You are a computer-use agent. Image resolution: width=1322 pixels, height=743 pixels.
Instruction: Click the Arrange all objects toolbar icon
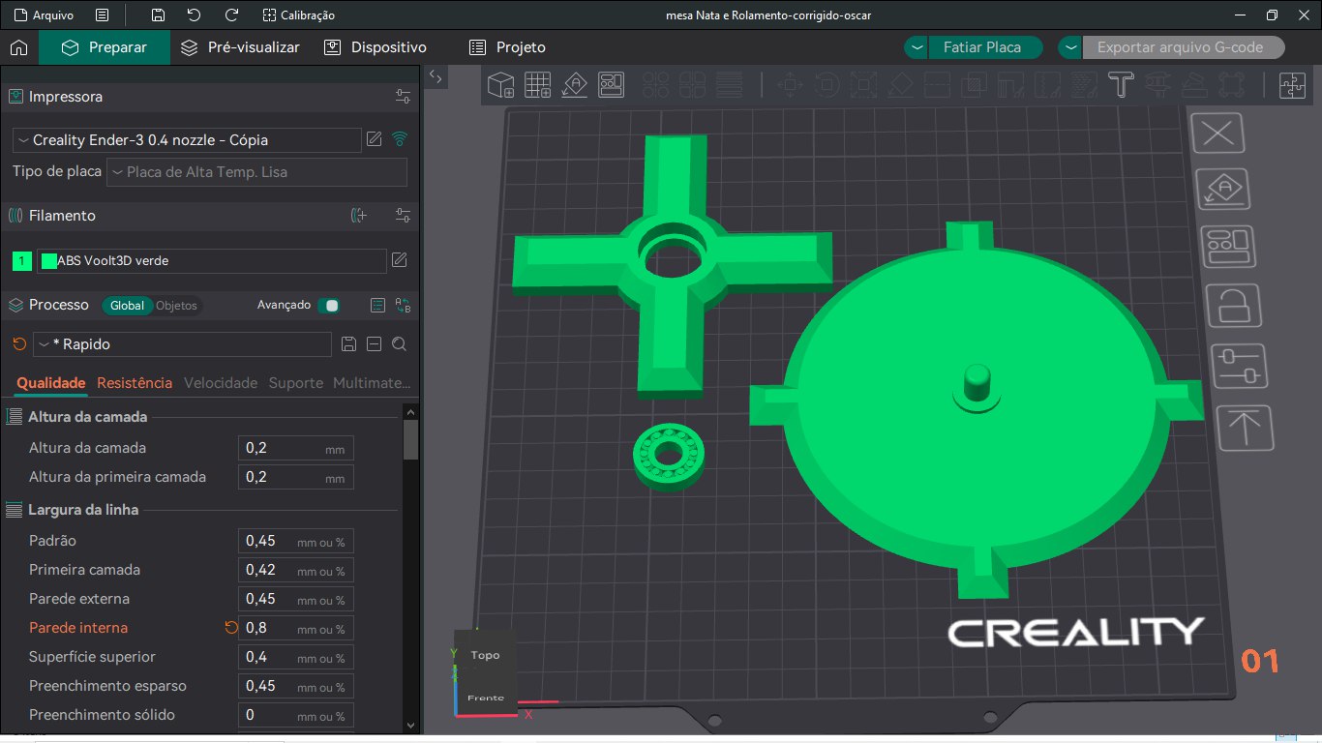point(611,85)
